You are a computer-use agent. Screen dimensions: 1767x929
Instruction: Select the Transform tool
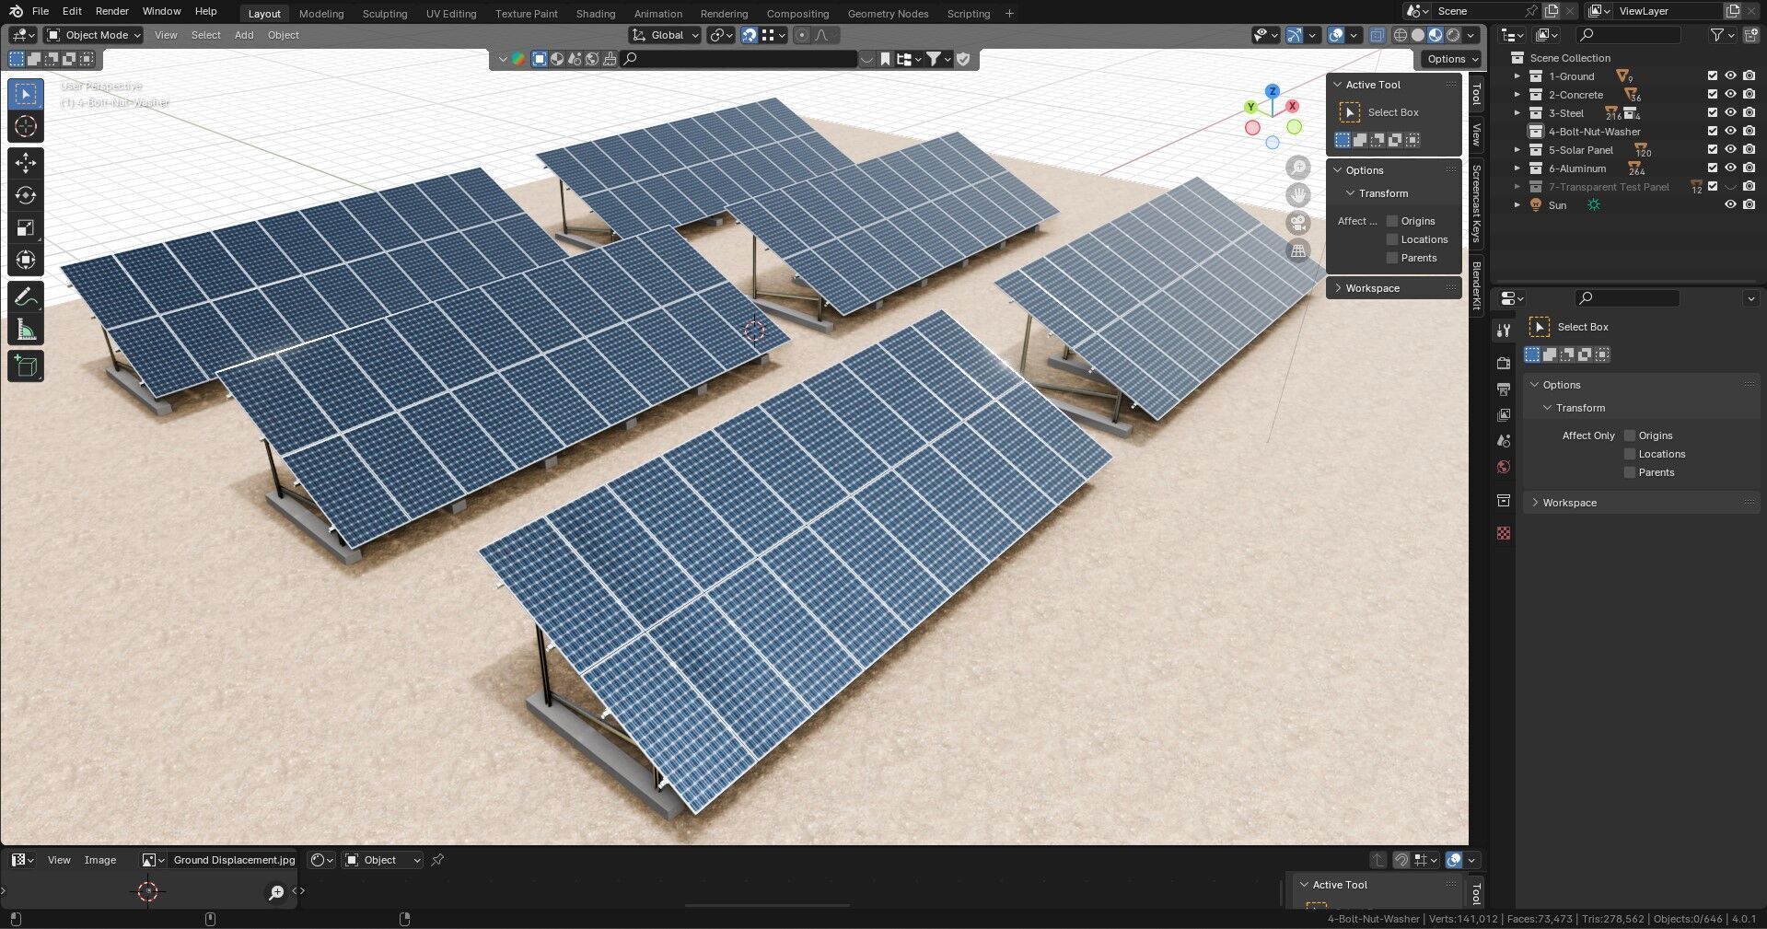[26, 260]
